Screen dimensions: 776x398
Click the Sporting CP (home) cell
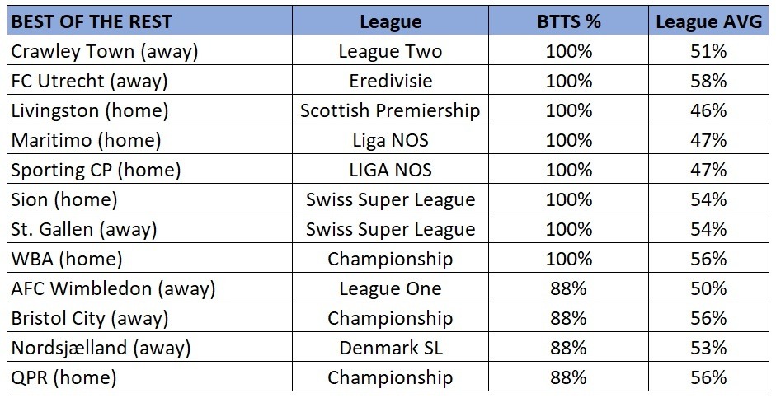point(149,169)
